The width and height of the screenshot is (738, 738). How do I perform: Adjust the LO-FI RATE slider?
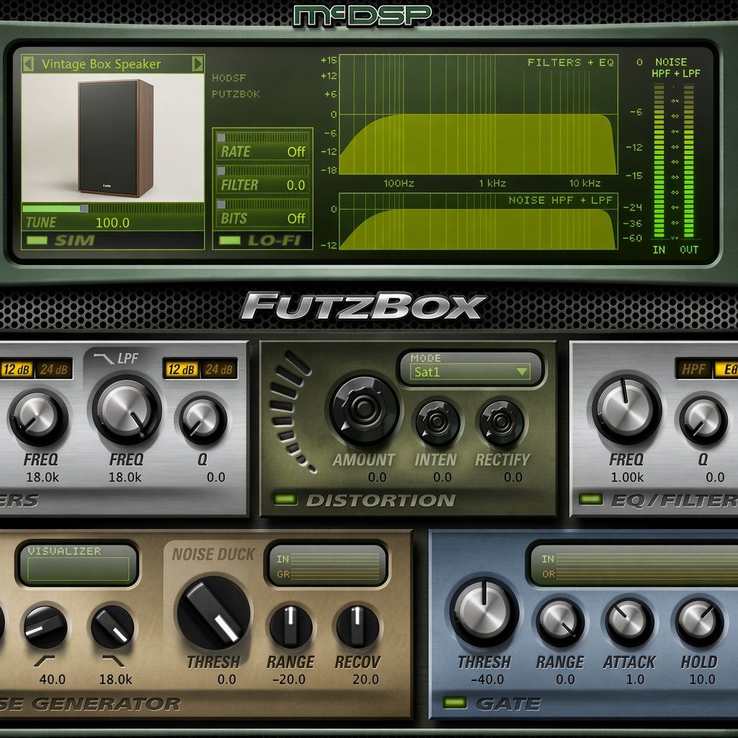[x=262, y=138]
